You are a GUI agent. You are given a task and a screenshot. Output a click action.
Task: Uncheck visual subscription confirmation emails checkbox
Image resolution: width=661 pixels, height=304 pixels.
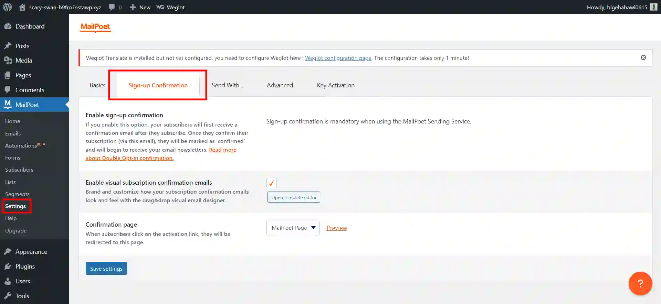272,183
